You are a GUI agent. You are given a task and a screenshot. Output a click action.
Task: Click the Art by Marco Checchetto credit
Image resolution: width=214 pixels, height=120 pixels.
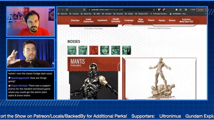[94, 29]
